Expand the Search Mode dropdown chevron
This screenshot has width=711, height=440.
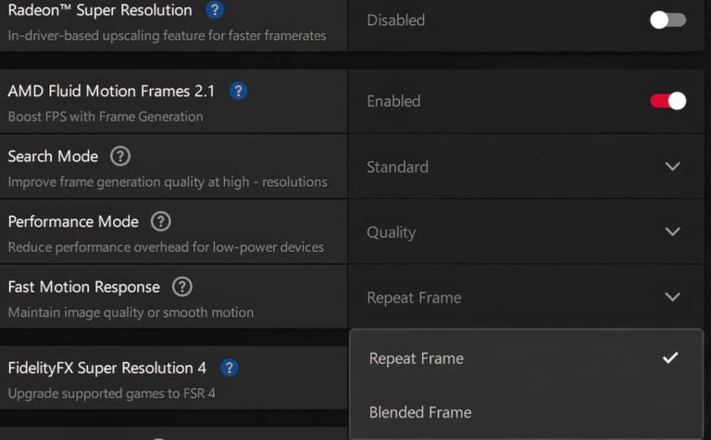click(673, 167)
